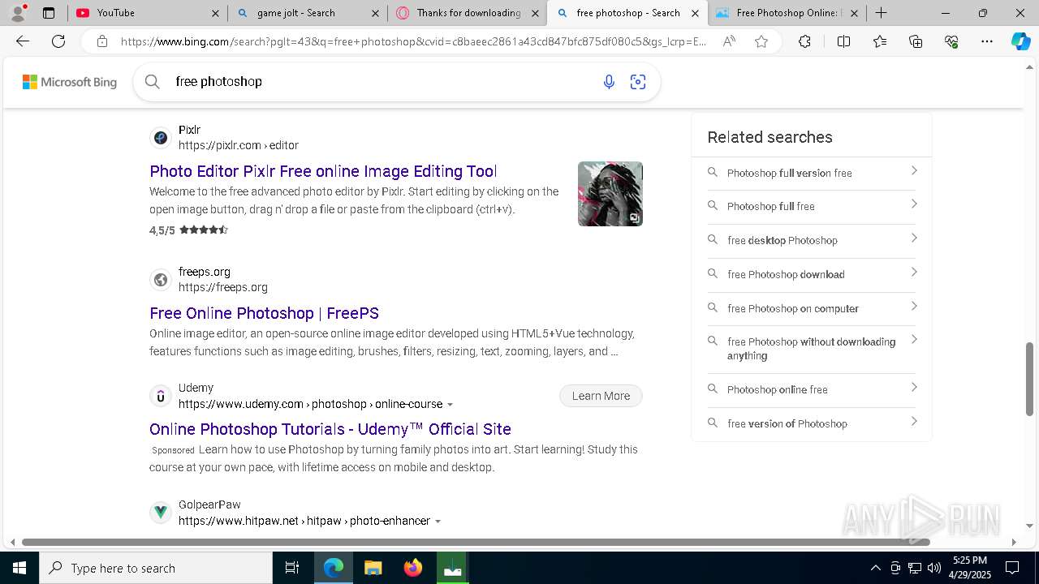Click the Bing search magnifier icon

click(x=153, y=81)
